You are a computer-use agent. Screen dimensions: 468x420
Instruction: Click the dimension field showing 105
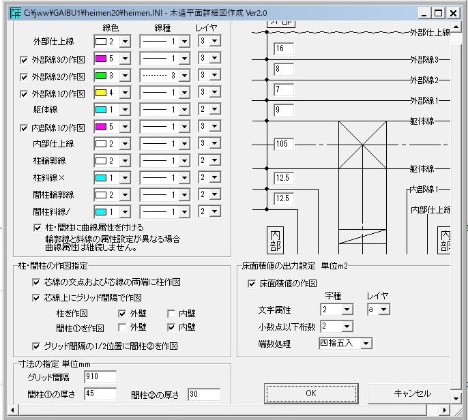tap(284, 144)
